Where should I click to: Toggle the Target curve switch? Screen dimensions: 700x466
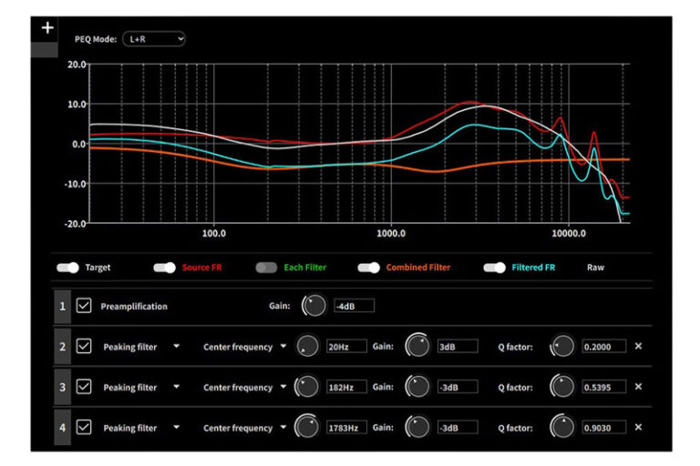[x=67, y=268]
